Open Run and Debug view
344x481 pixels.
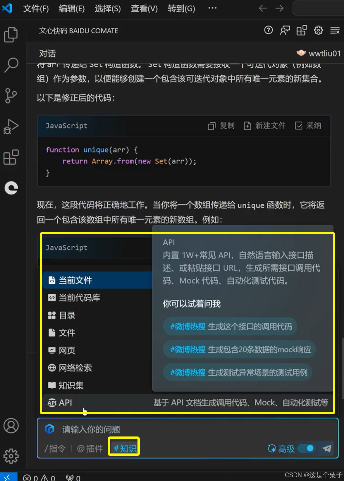click(x=11, y=127)
